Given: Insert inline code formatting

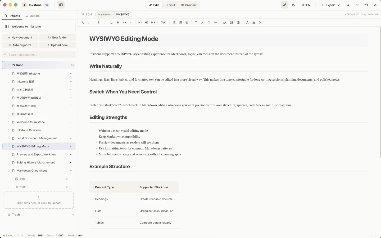Looking at the screenshot, I should click(x=124, y=22).
